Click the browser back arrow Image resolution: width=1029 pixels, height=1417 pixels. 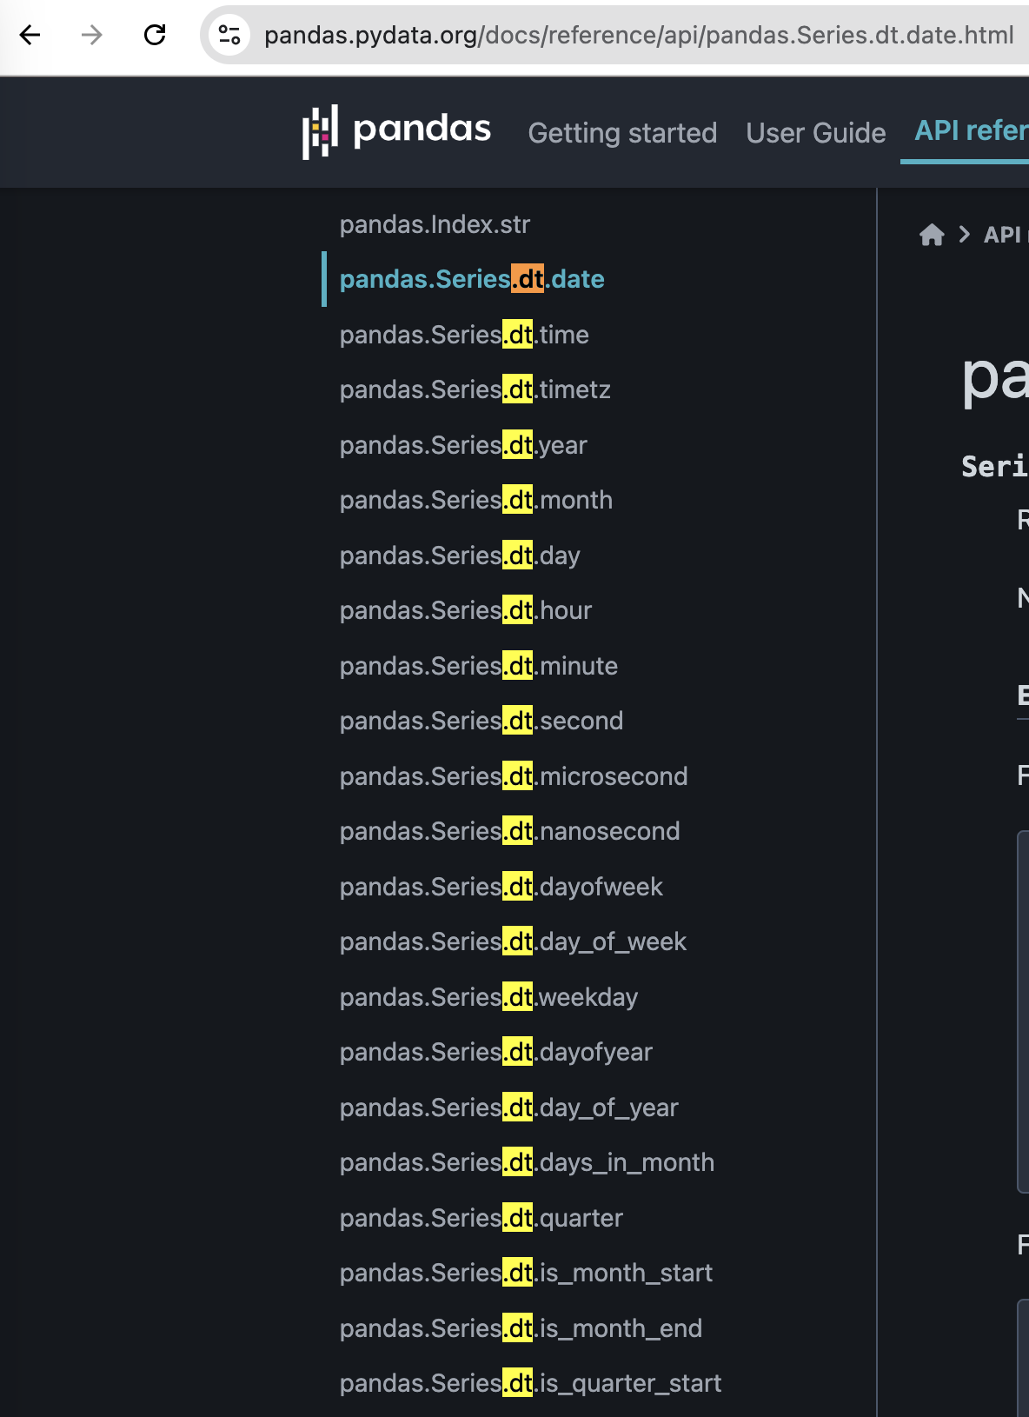[x=30, y=35]
